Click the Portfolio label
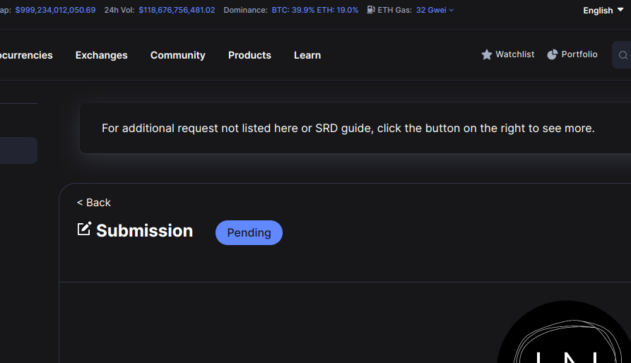Image resolution: width=631 pixels, height=363 pixels. (x=579, y=54)
